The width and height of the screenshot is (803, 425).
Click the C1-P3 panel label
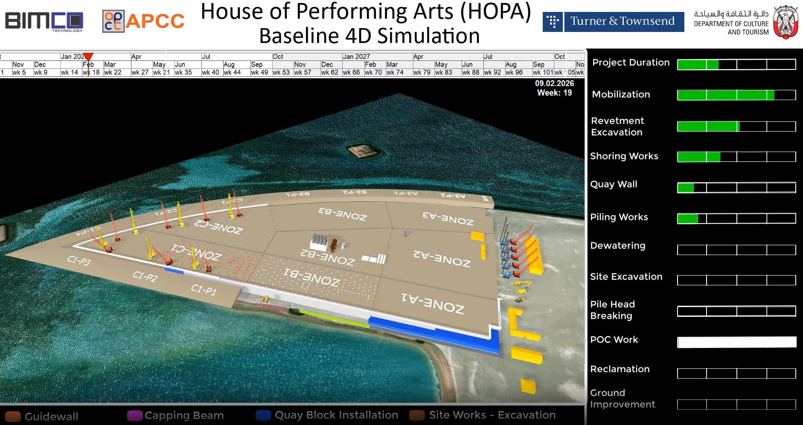79,260
